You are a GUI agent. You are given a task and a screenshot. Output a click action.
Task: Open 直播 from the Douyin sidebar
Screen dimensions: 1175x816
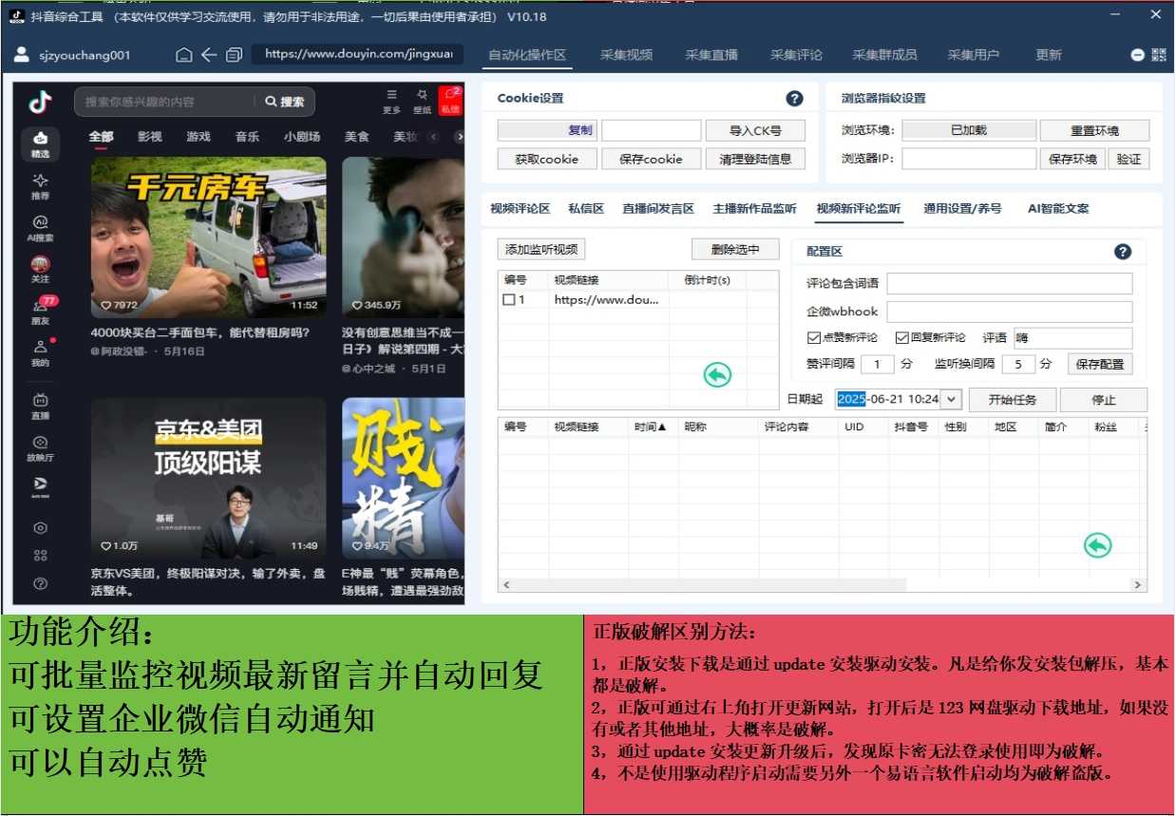(40, 406)
